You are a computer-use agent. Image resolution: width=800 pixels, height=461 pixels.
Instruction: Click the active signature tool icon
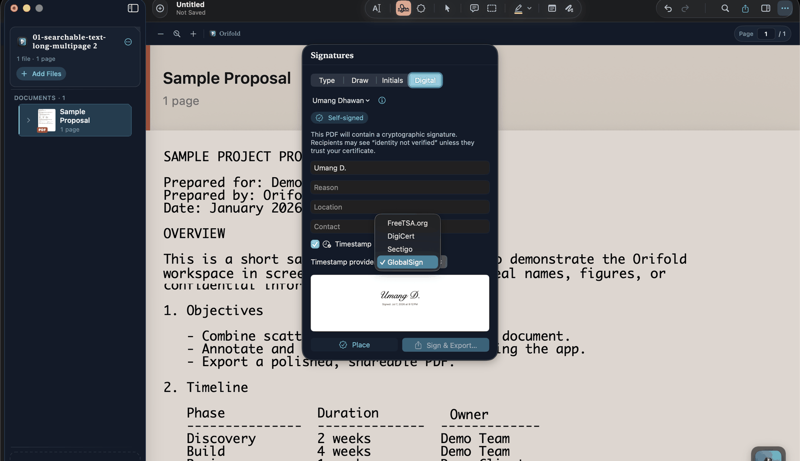coord(403,8)
